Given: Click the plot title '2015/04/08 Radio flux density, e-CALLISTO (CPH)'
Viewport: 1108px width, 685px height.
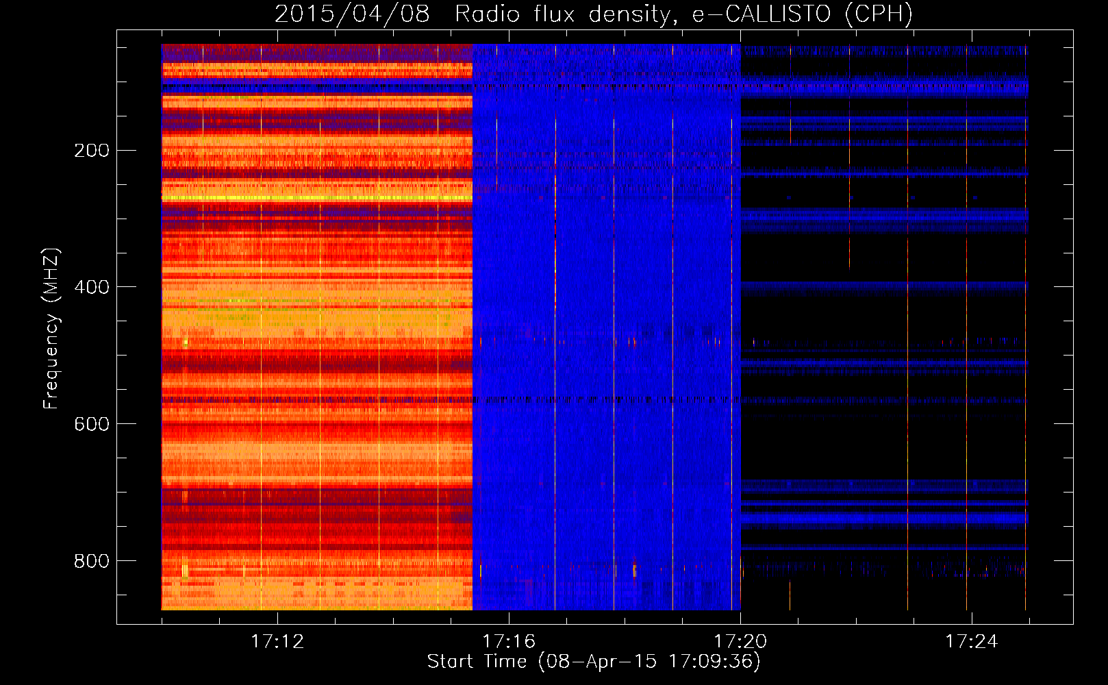Looking at the screenshot, I should click(594, 14).
